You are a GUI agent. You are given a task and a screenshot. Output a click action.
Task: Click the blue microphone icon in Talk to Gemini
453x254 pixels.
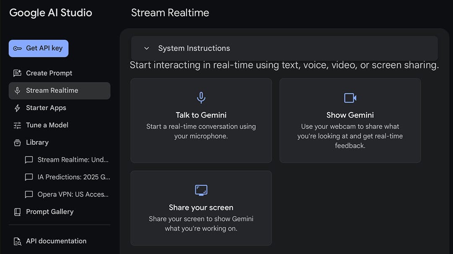201,98
